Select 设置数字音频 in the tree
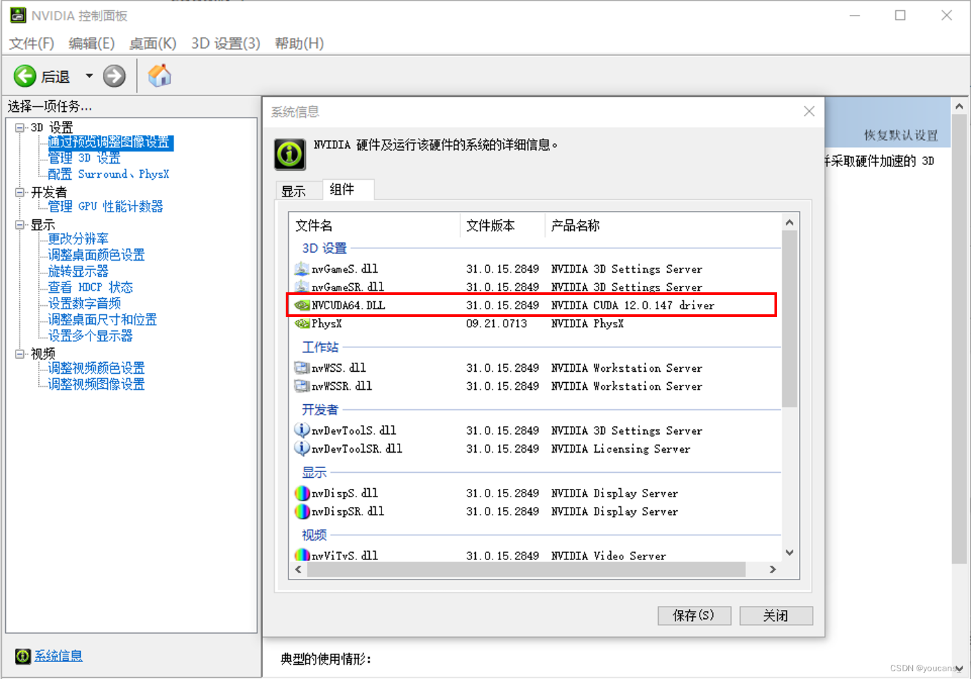The image size is (971, 679). click(x=84, y=303)
